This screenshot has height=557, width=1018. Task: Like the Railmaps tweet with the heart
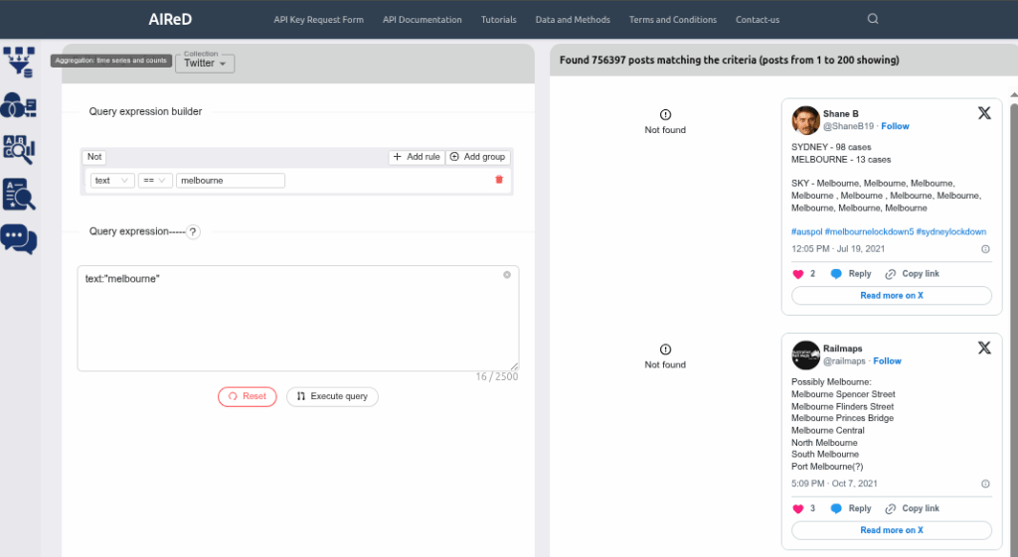click(797, 508)
